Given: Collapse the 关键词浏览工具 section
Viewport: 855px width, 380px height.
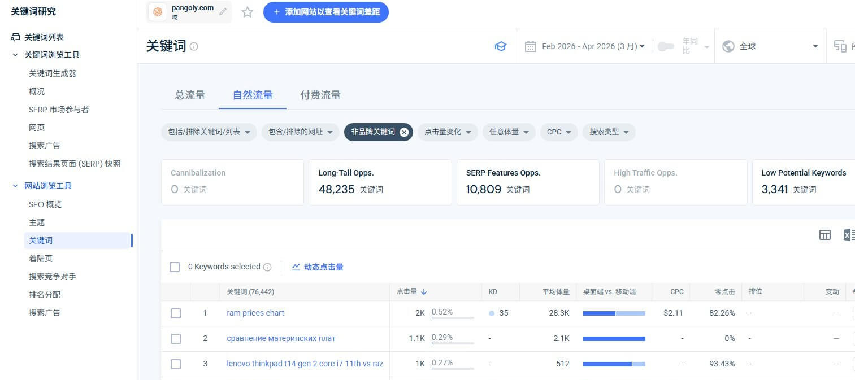Looking at the screenshot, I should tap(15, 55).
